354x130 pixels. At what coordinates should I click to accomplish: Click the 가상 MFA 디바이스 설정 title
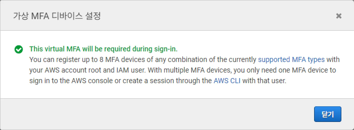click(57, 16)
